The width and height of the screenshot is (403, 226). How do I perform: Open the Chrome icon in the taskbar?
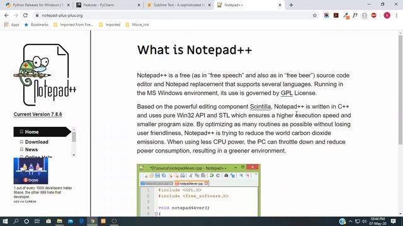pos(93,221)
